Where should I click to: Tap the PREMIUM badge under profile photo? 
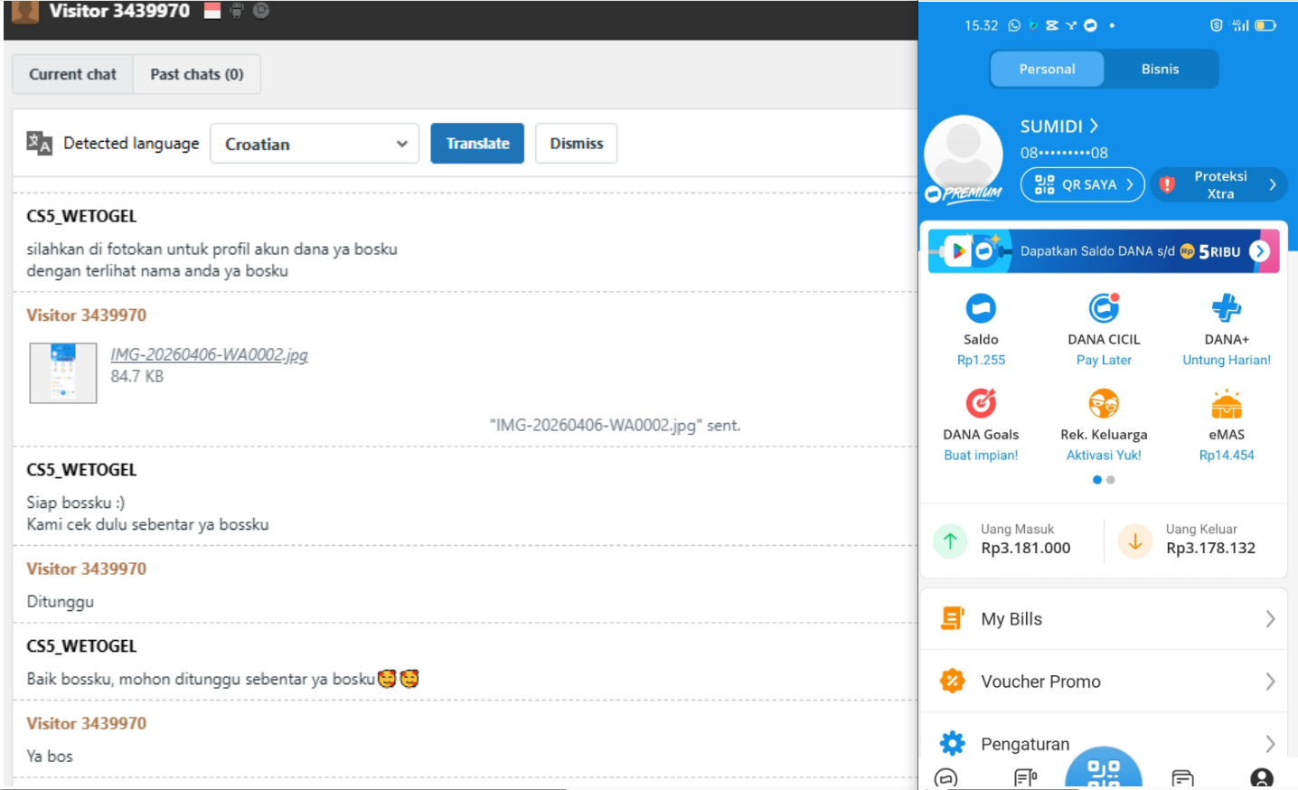click(964, 193)
